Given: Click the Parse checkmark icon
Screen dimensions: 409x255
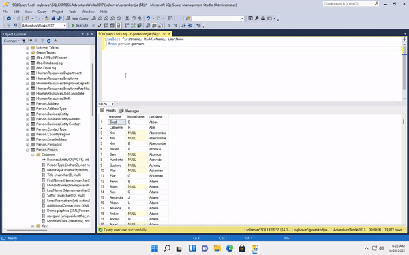Looking at the screenshot, I should click(100, 26).
